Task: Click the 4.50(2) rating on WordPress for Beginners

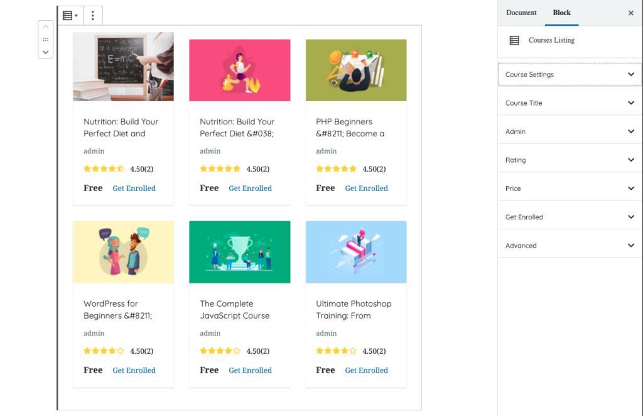Action: [x=141, y=351]
